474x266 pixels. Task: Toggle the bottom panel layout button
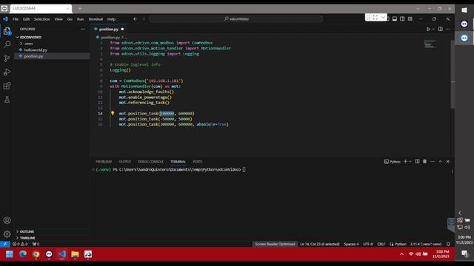[395, 19]
